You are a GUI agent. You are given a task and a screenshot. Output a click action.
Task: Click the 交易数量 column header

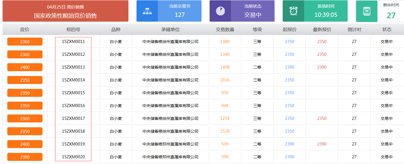[x=225, y=30]
